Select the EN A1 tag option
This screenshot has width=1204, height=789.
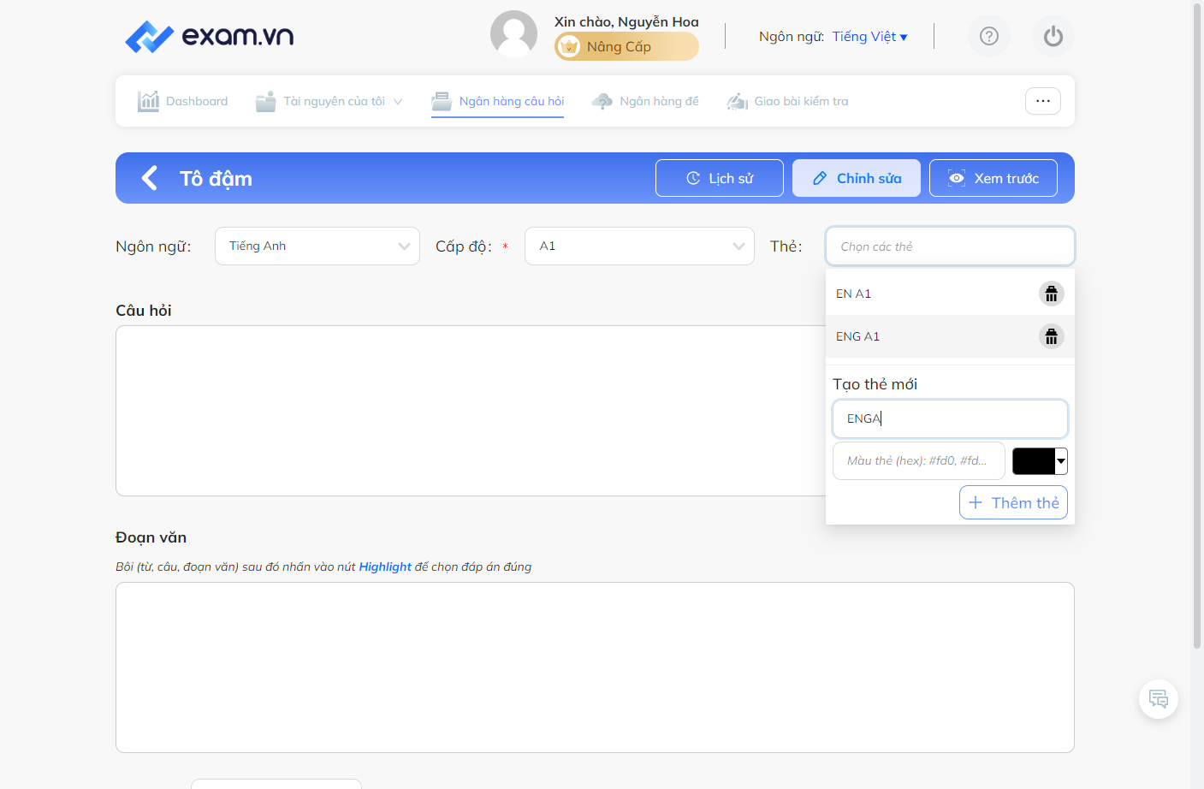(950, 294)
